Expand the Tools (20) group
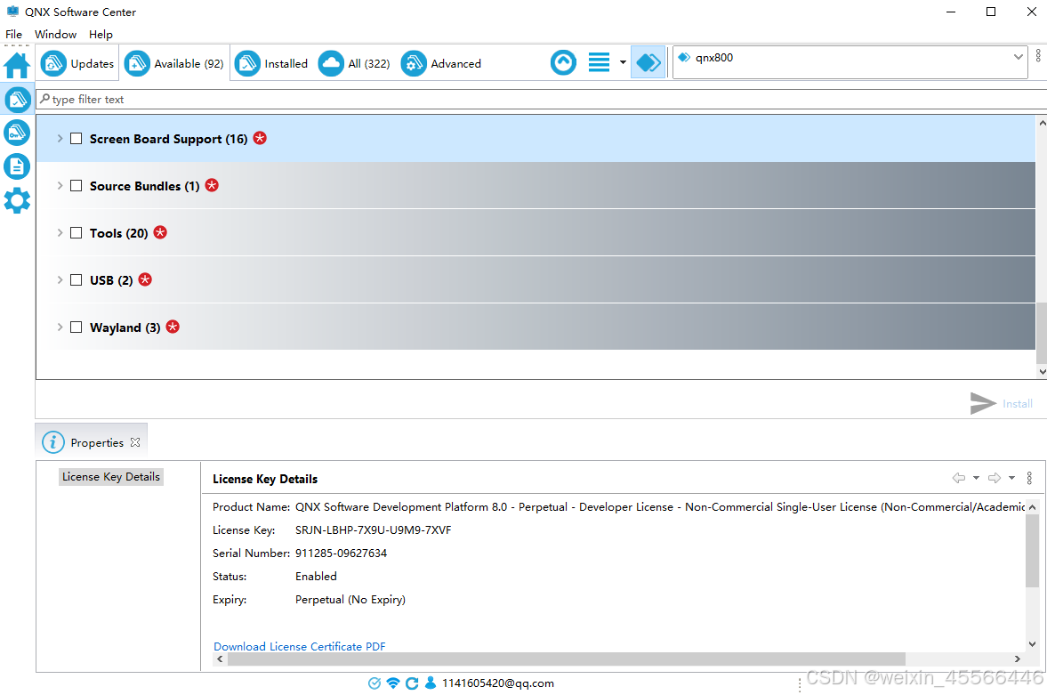The width and height of the screenshot is (1047, 695). 60,232
